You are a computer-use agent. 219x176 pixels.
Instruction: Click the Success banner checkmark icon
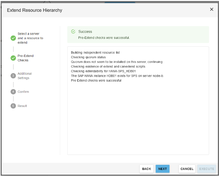pyautogui.click(x=73, y=32)
